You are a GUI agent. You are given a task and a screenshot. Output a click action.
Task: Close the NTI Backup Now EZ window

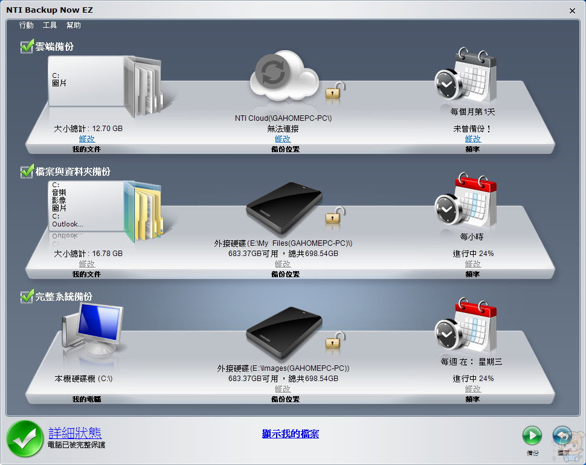(x=572, y=11)
